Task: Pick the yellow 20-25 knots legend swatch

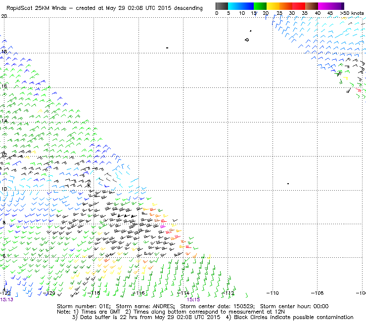Action: [x=273, y=6]
